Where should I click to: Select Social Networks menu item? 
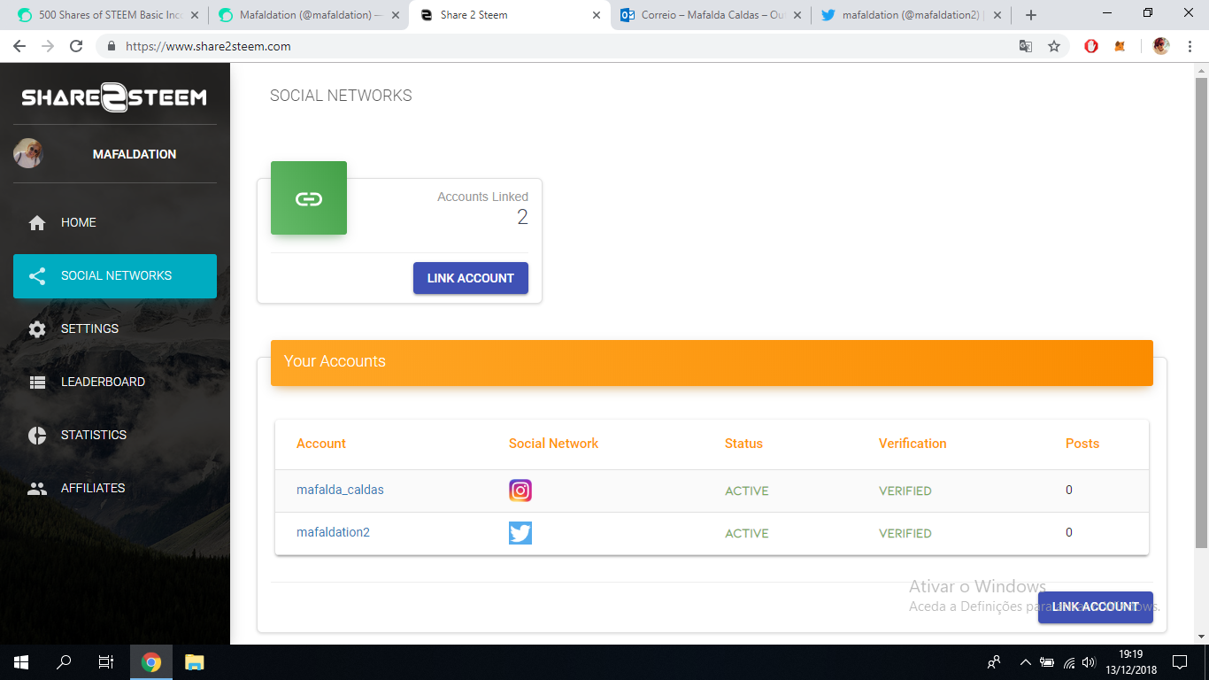[115, 276]
